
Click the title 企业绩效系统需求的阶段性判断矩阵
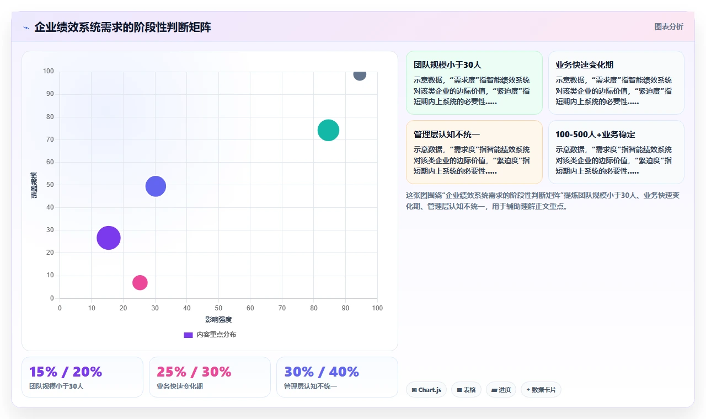click(122, 28)
